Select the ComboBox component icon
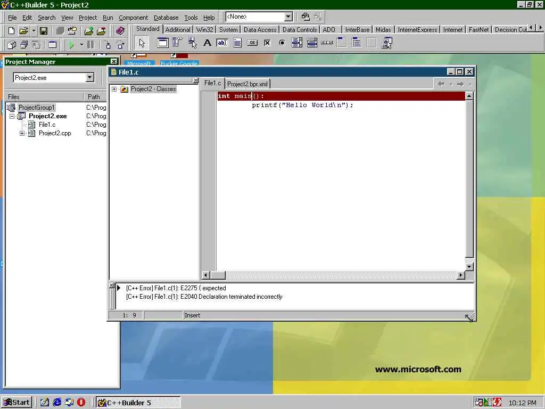This screenshot has height=409, width=545. coord(312,43)
